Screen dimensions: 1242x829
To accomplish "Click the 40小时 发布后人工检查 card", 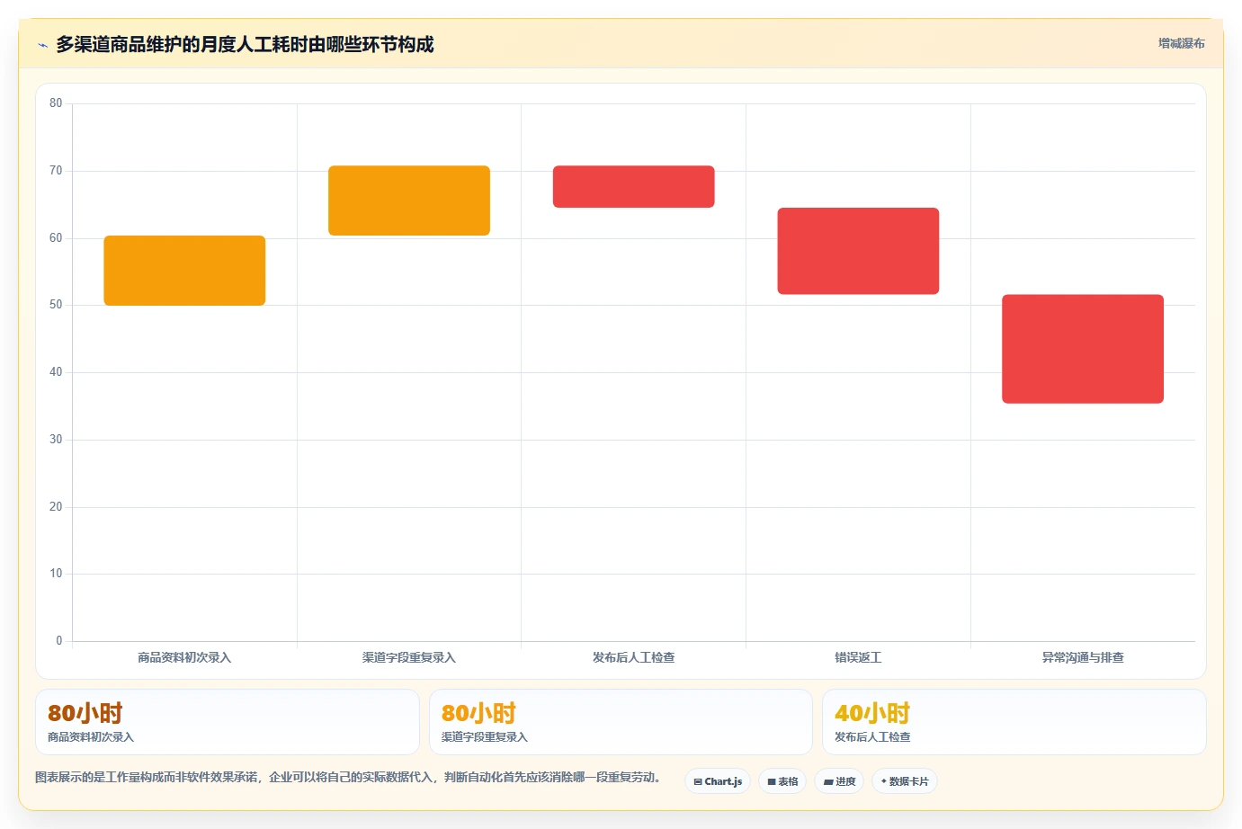I will point(1014,722).
